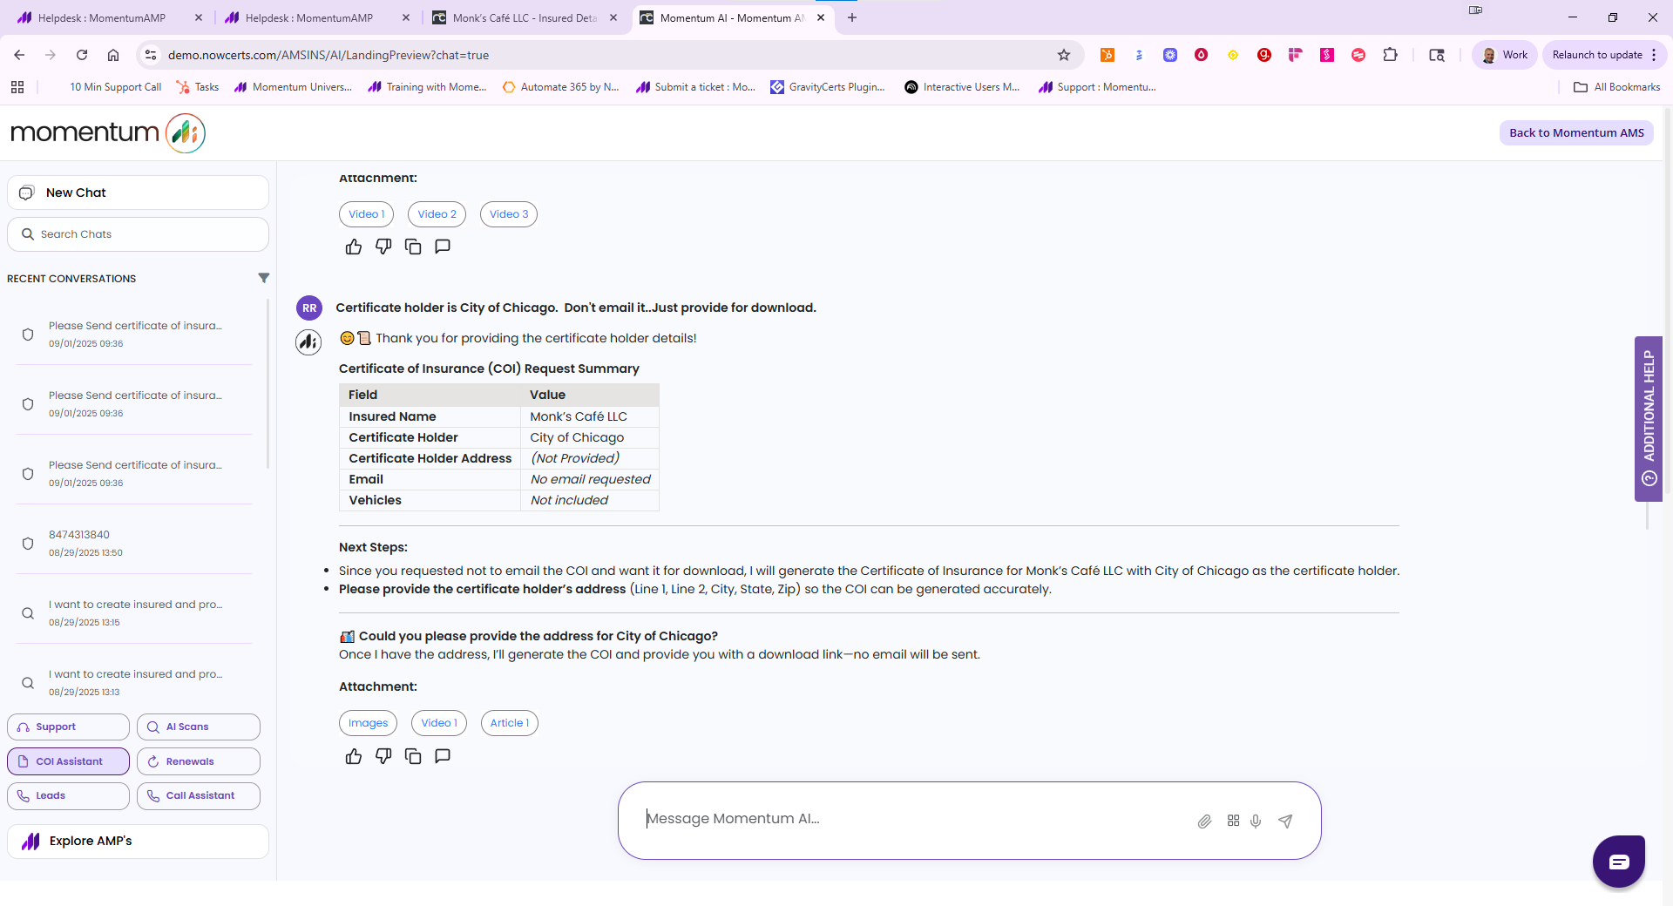The width and height of the screenshot is (1673, 906).
Task: Start a New Chat
Action: pos(138,193)
